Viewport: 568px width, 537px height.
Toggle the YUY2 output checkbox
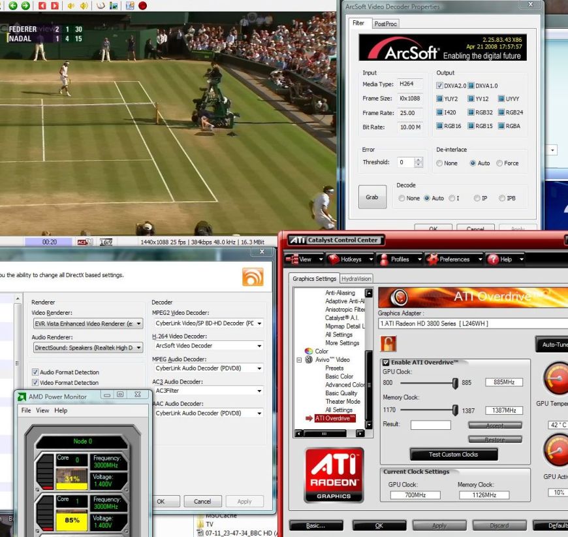click(x=439, y=99)
